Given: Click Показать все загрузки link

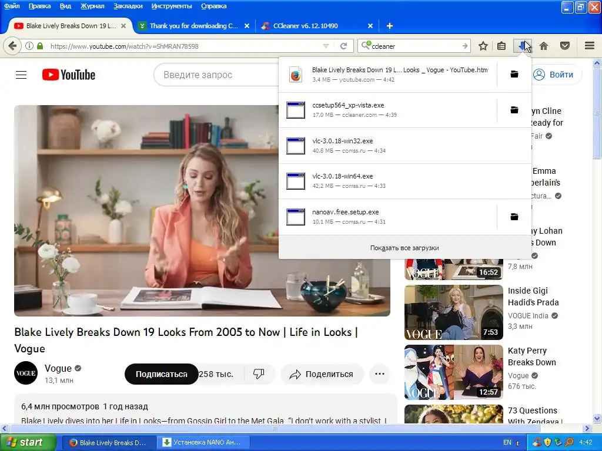Looking at the screenshot, I should (x=404, y=248).
